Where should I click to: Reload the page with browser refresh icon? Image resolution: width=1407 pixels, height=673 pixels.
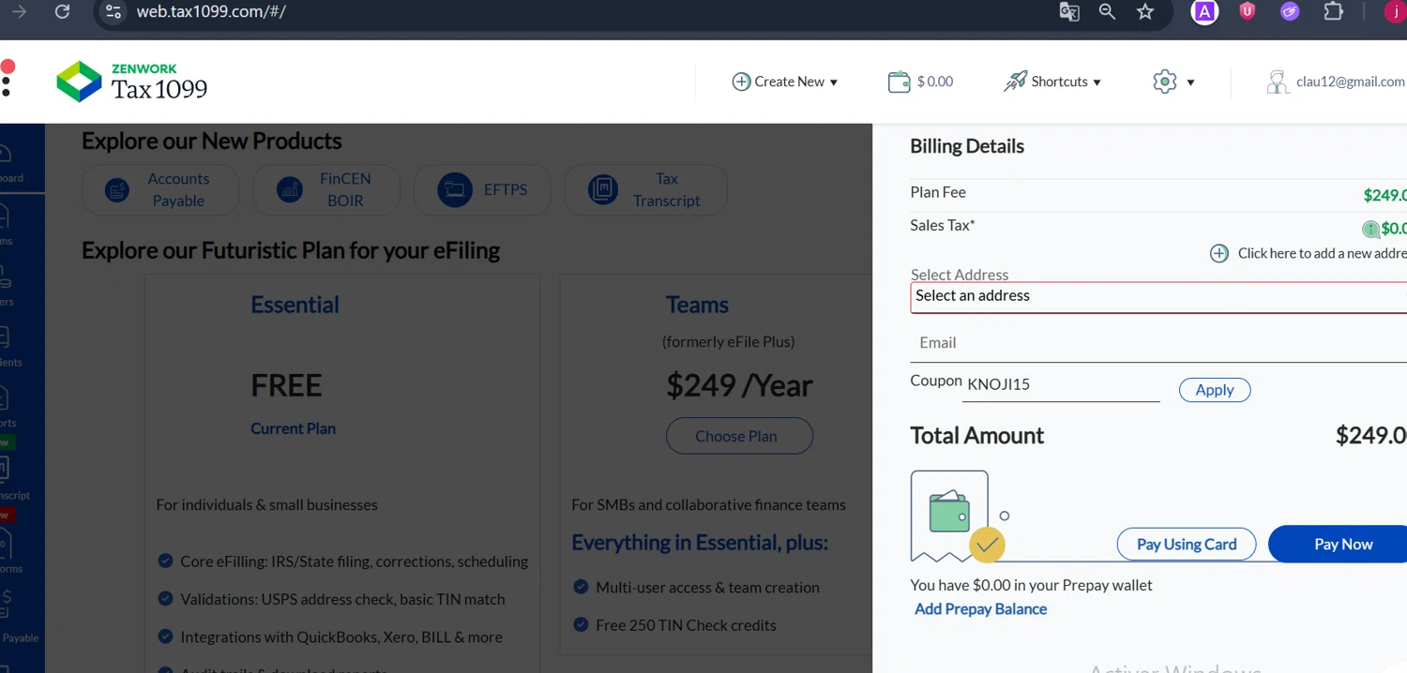(x=63, y=11)
